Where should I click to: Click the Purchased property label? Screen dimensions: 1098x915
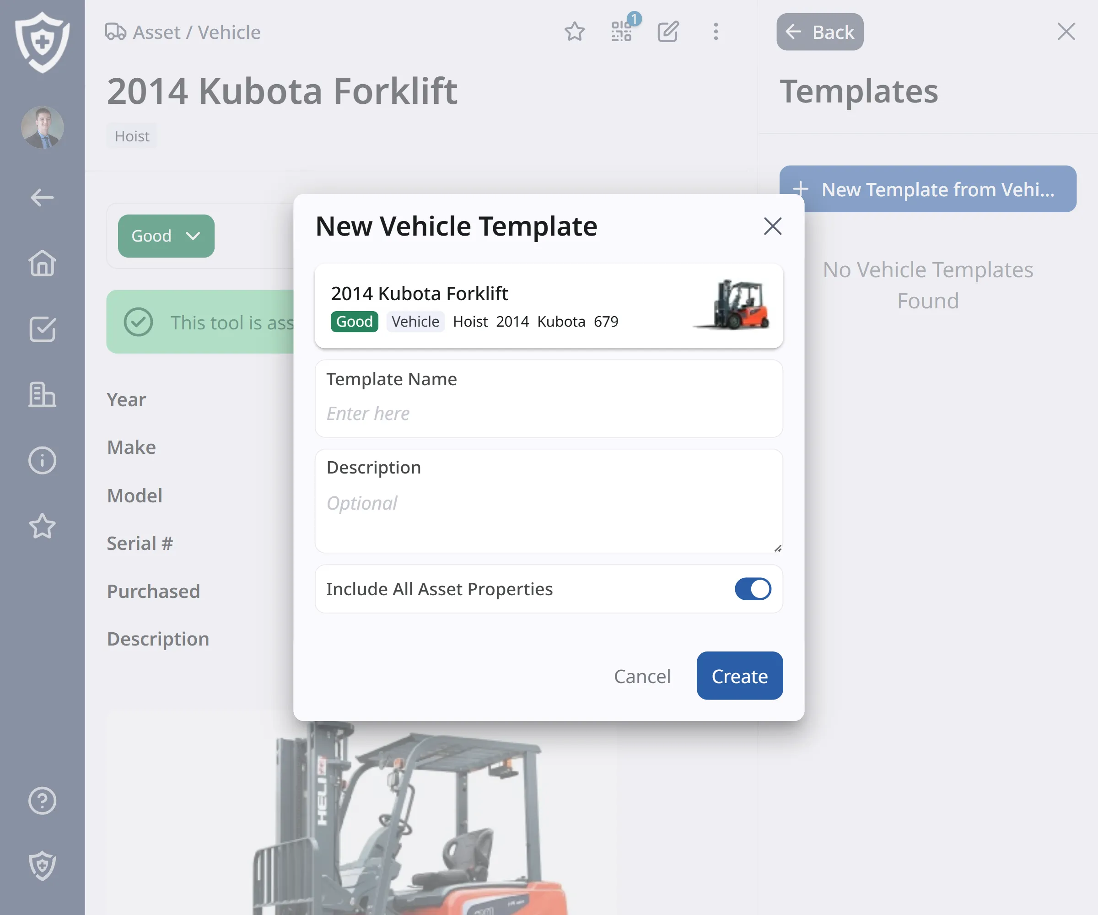tap(153, 592)
